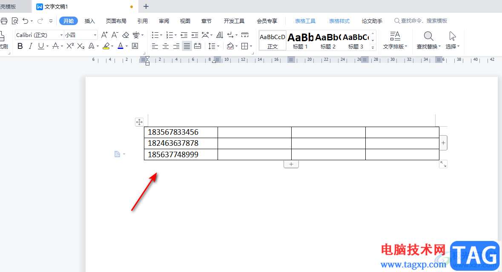Justify paragraph text
The image size is (502, 272).
tap(187, 46)
